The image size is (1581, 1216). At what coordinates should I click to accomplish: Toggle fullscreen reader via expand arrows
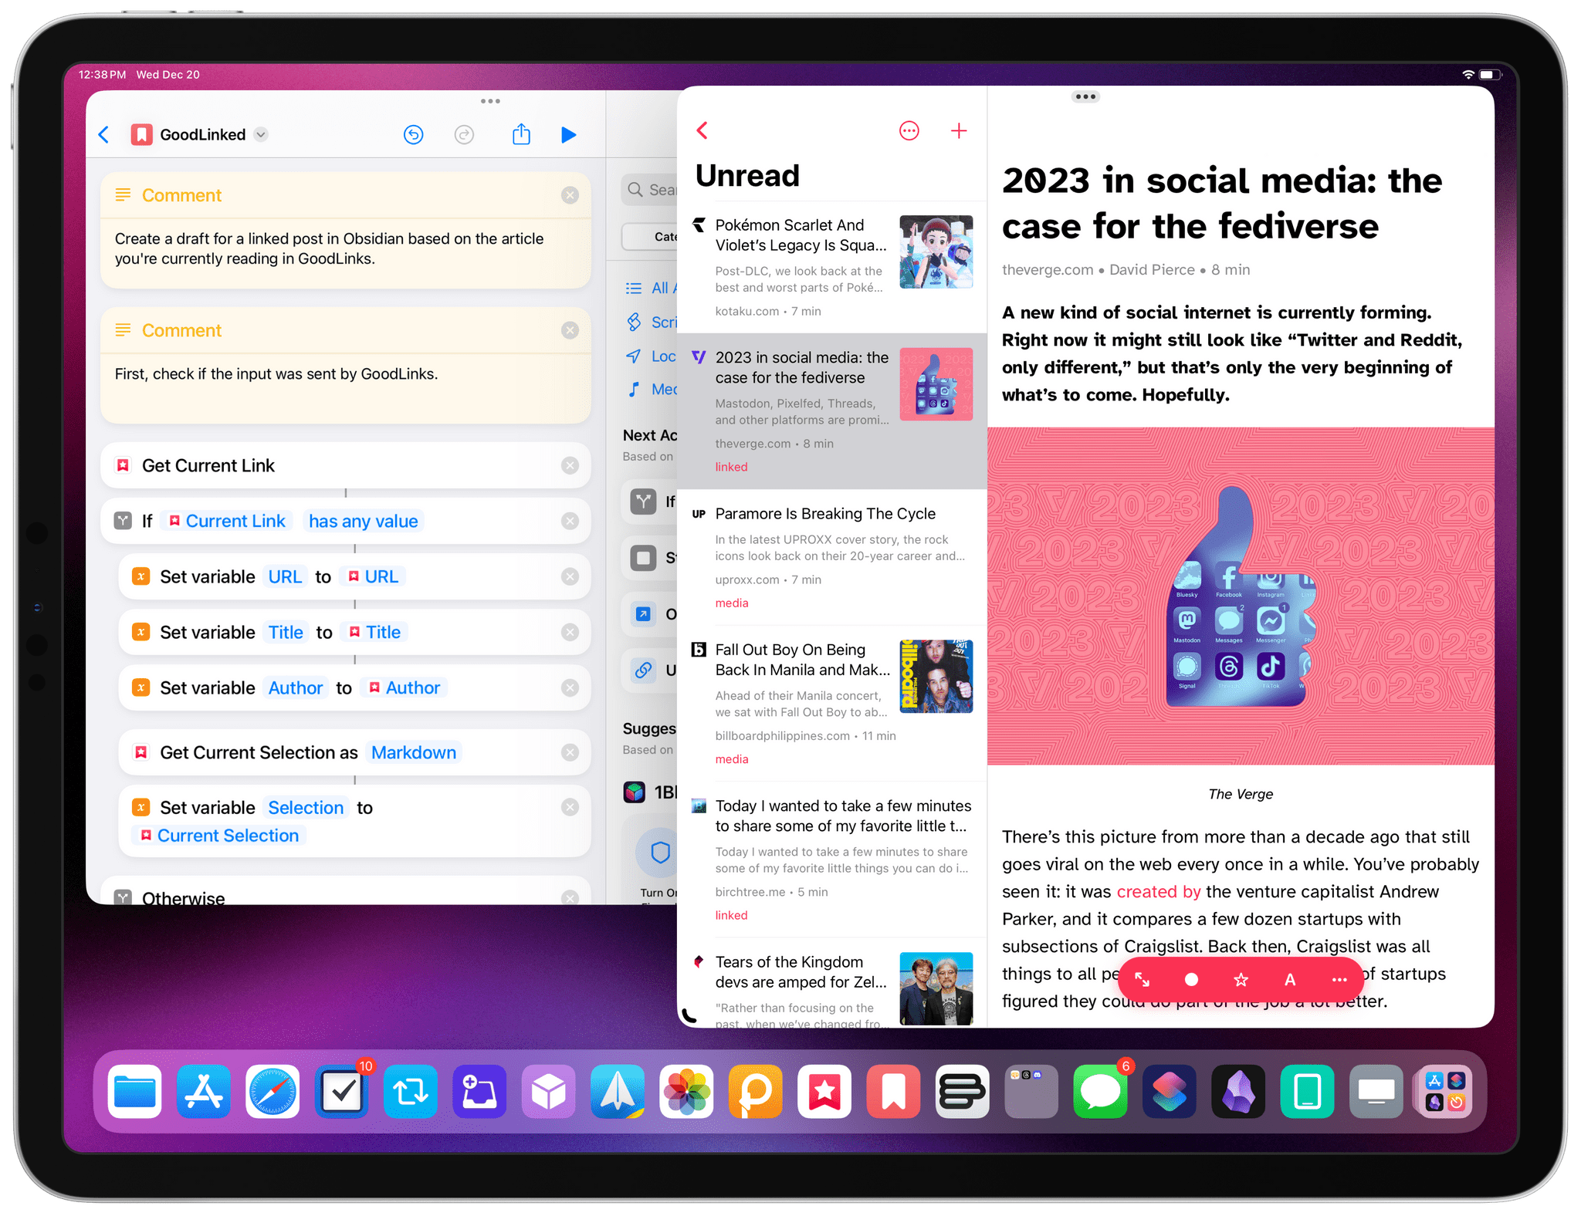[x=1143, y=979]
